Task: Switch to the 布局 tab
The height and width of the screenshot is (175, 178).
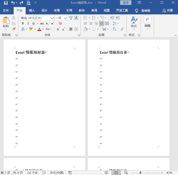Action: [57, 11]
